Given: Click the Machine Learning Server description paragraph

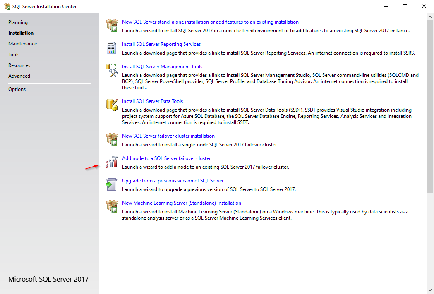Looking at the screenshot, I should (265, 215).
